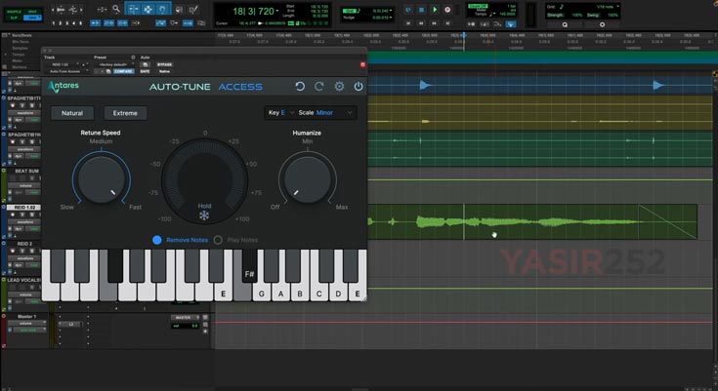Enable Shuffle edit mode
This screenshot has height=391, width=718.
coord(15,12)
